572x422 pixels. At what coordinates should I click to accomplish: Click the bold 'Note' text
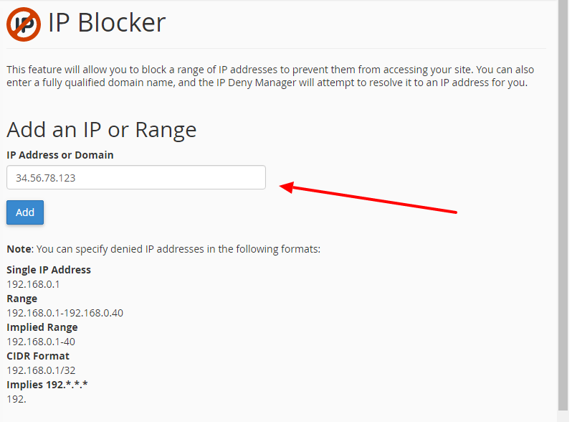pos(19,249)
